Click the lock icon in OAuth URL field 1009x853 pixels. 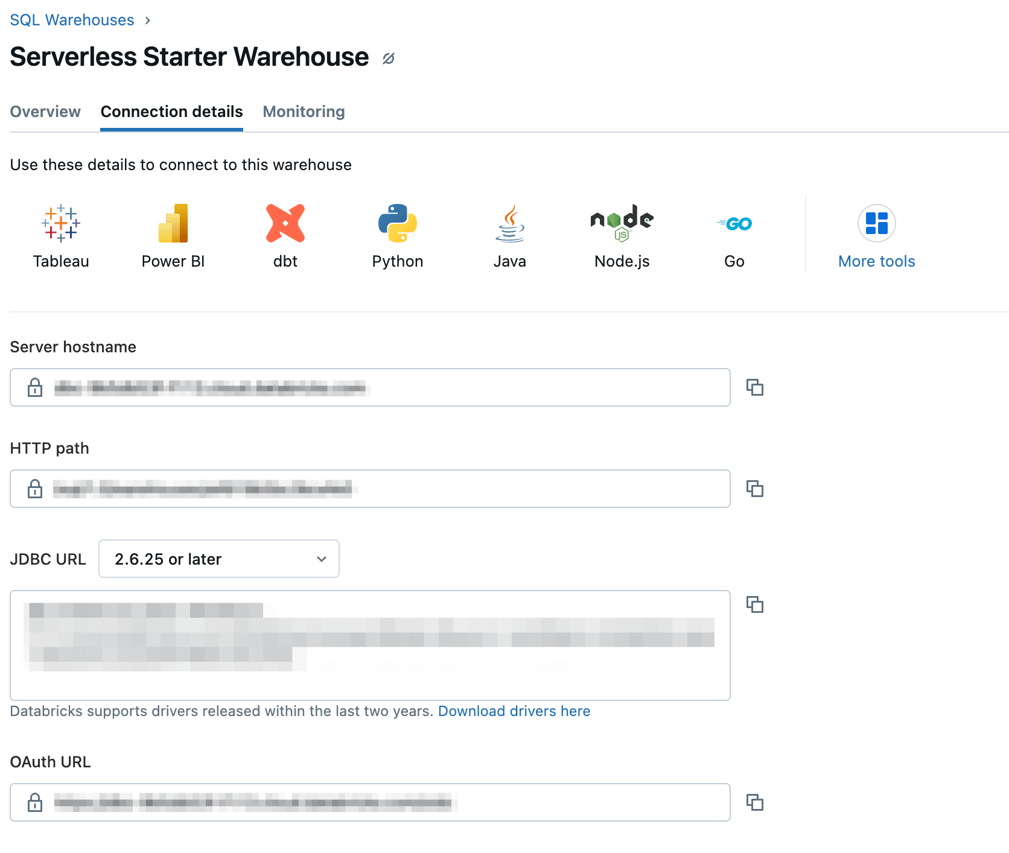coord(35,802)
